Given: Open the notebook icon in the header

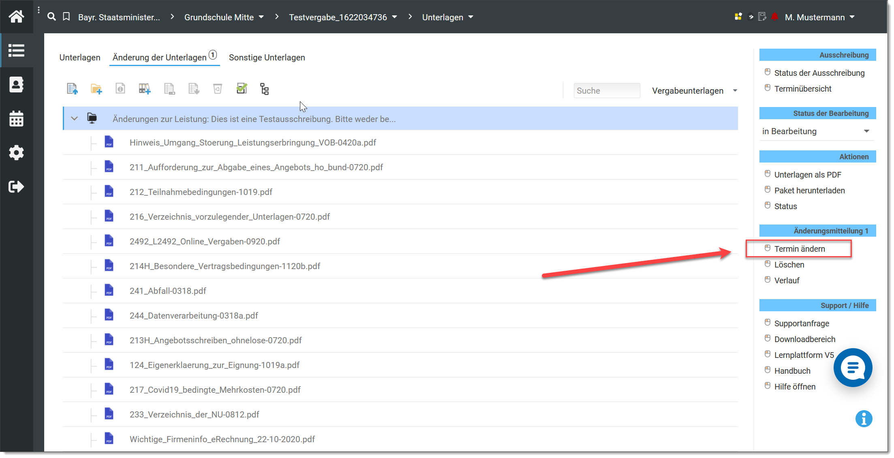Looking at the screenshot, I should point(762,17).
